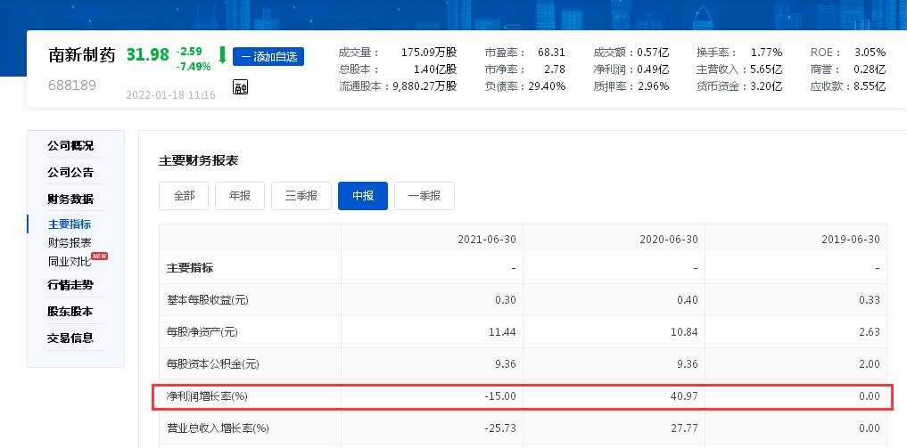The image size is (907, 448).
Task: Click the 应收款 value 8.55亿
Action: 870,86
